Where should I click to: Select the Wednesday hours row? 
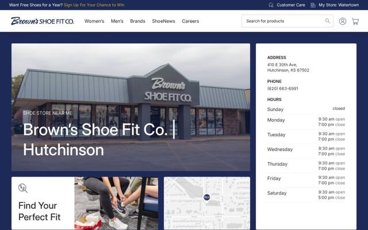tap(306, 151)
